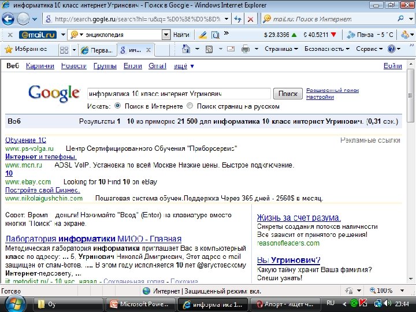Expand the hidden toolbar items chevron

point(226,33)
